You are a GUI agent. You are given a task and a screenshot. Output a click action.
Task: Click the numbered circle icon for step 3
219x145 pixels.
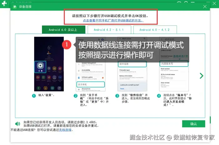[x=117, y=96]
